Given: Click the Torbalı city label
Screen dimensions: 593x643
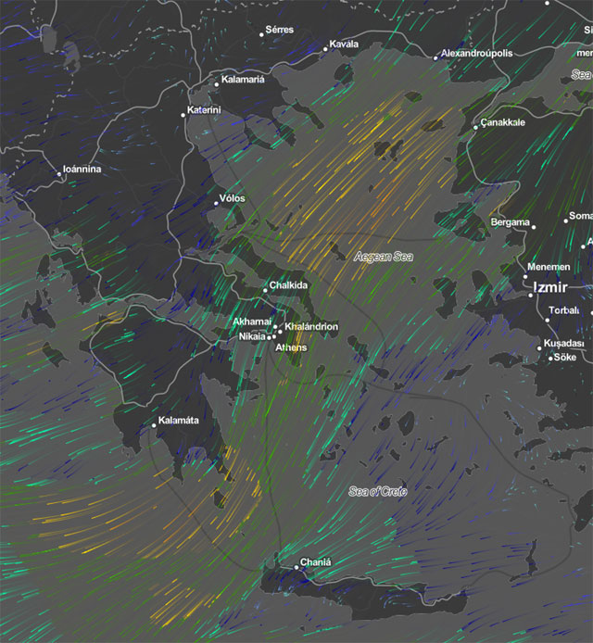Looking at the screenshot, I should click(x=565, y=310).
